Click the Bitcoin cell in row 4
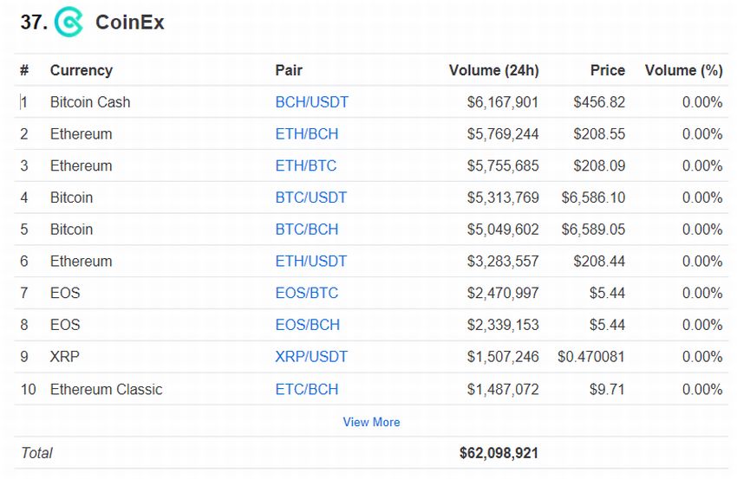737x479 pixels. point(71,197)
